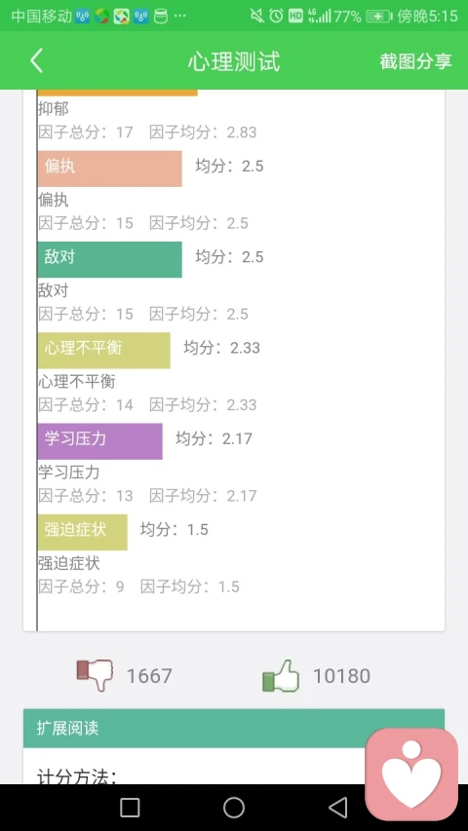This screenshot has height=831, width=468.
Task: Select the 心理不平衡 score bar
Action: point(104,351)
